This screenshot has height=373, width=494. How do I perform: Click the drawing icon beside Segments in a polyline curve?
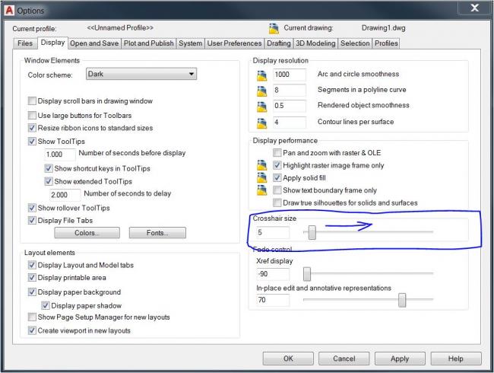pyautogui.click(x=263, y=90)
